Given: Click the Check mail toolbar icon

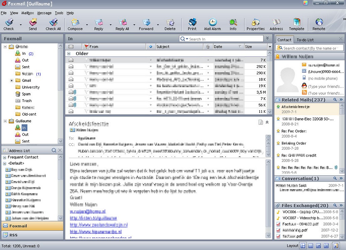Looking at the screenshot, I should [9, 24].
